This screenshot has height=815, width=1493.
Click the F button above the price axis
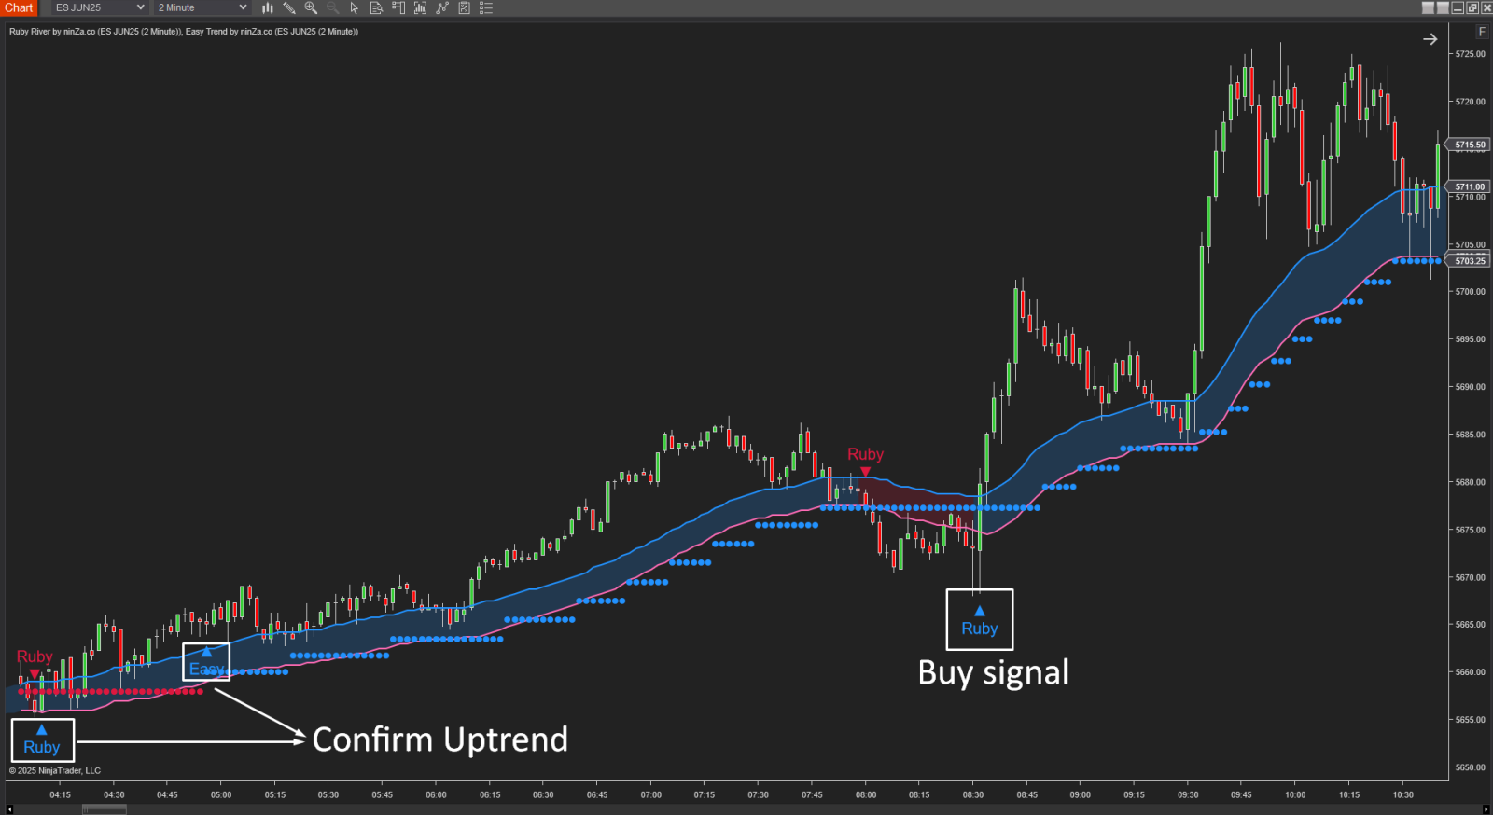click(1482, 32)
